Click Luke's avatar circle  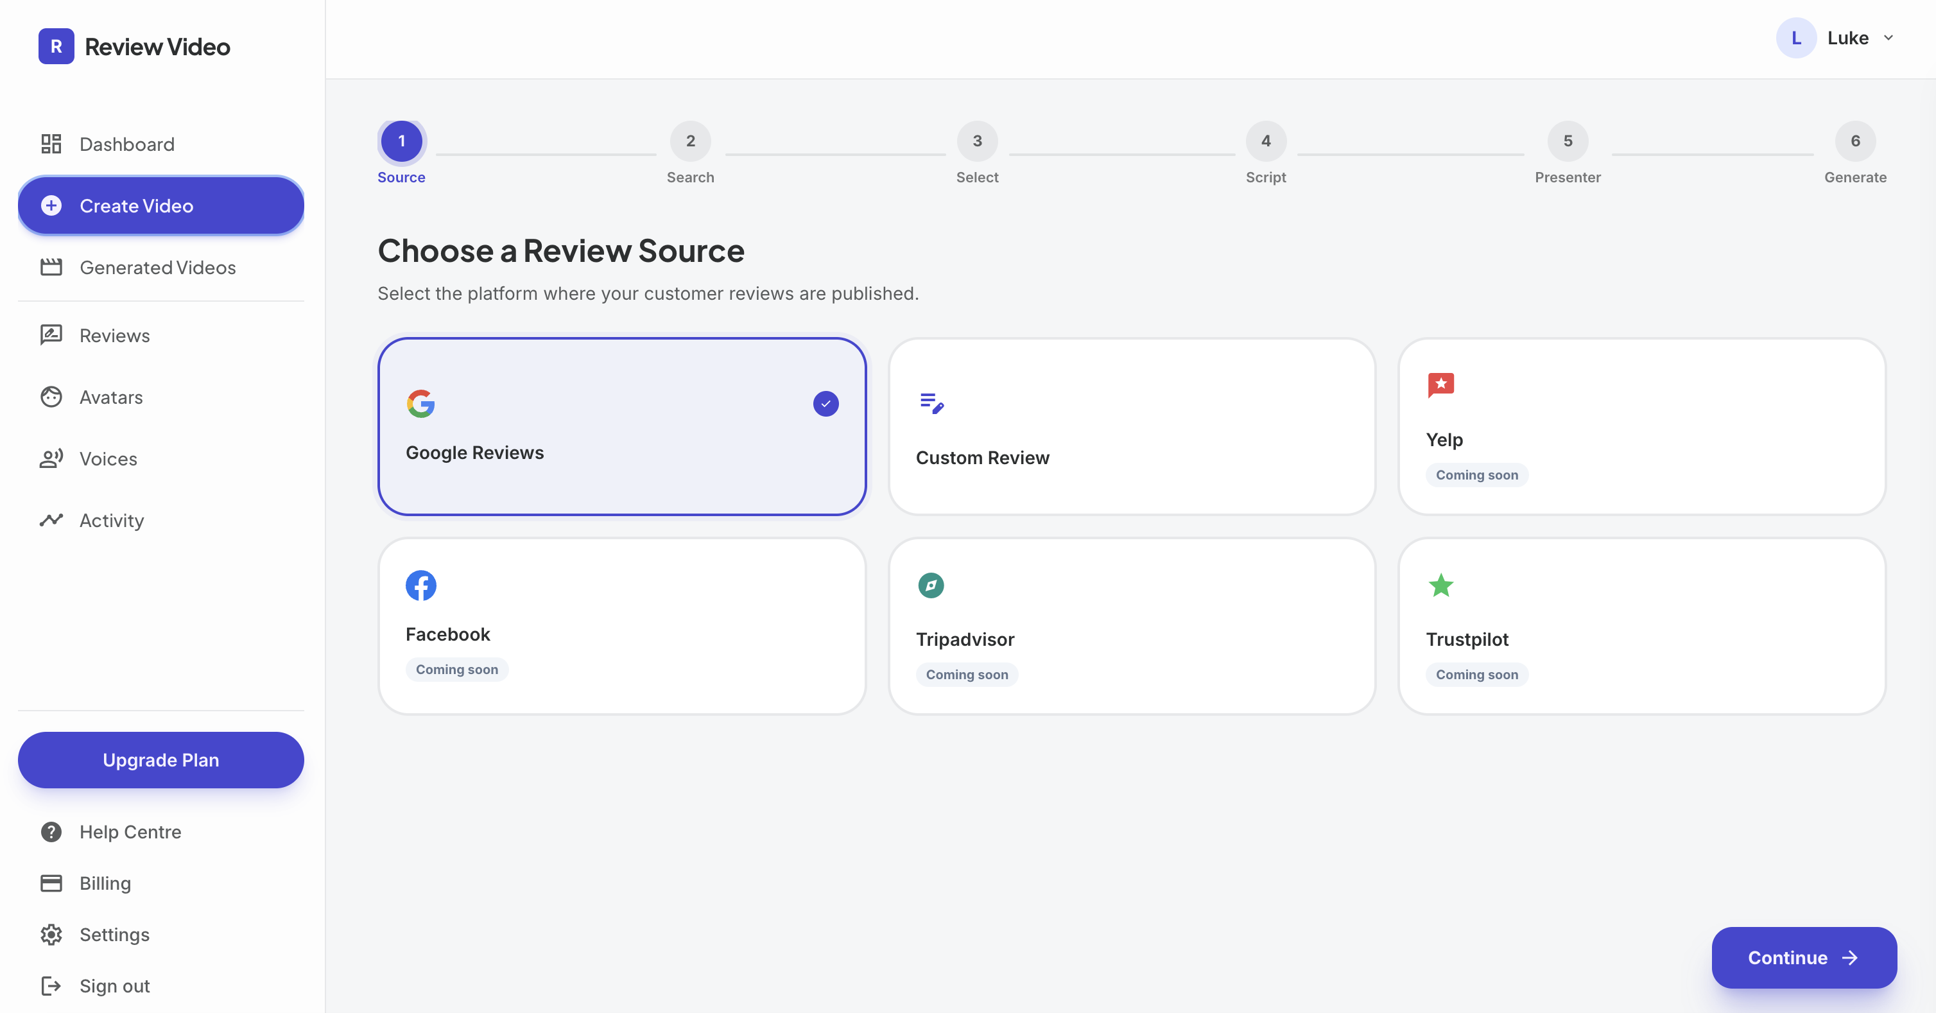coord(1796,38)
